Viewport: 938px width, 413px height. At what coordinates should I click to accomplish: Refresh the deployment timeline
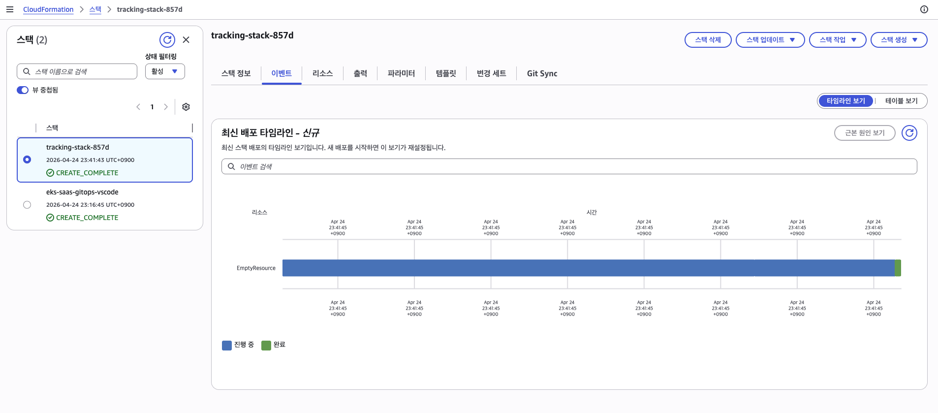click(x=909, y=133)
